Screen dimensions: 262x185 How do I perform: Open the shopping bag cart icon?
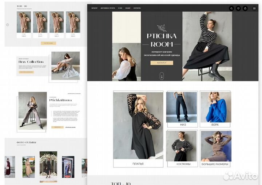point(245,8)
